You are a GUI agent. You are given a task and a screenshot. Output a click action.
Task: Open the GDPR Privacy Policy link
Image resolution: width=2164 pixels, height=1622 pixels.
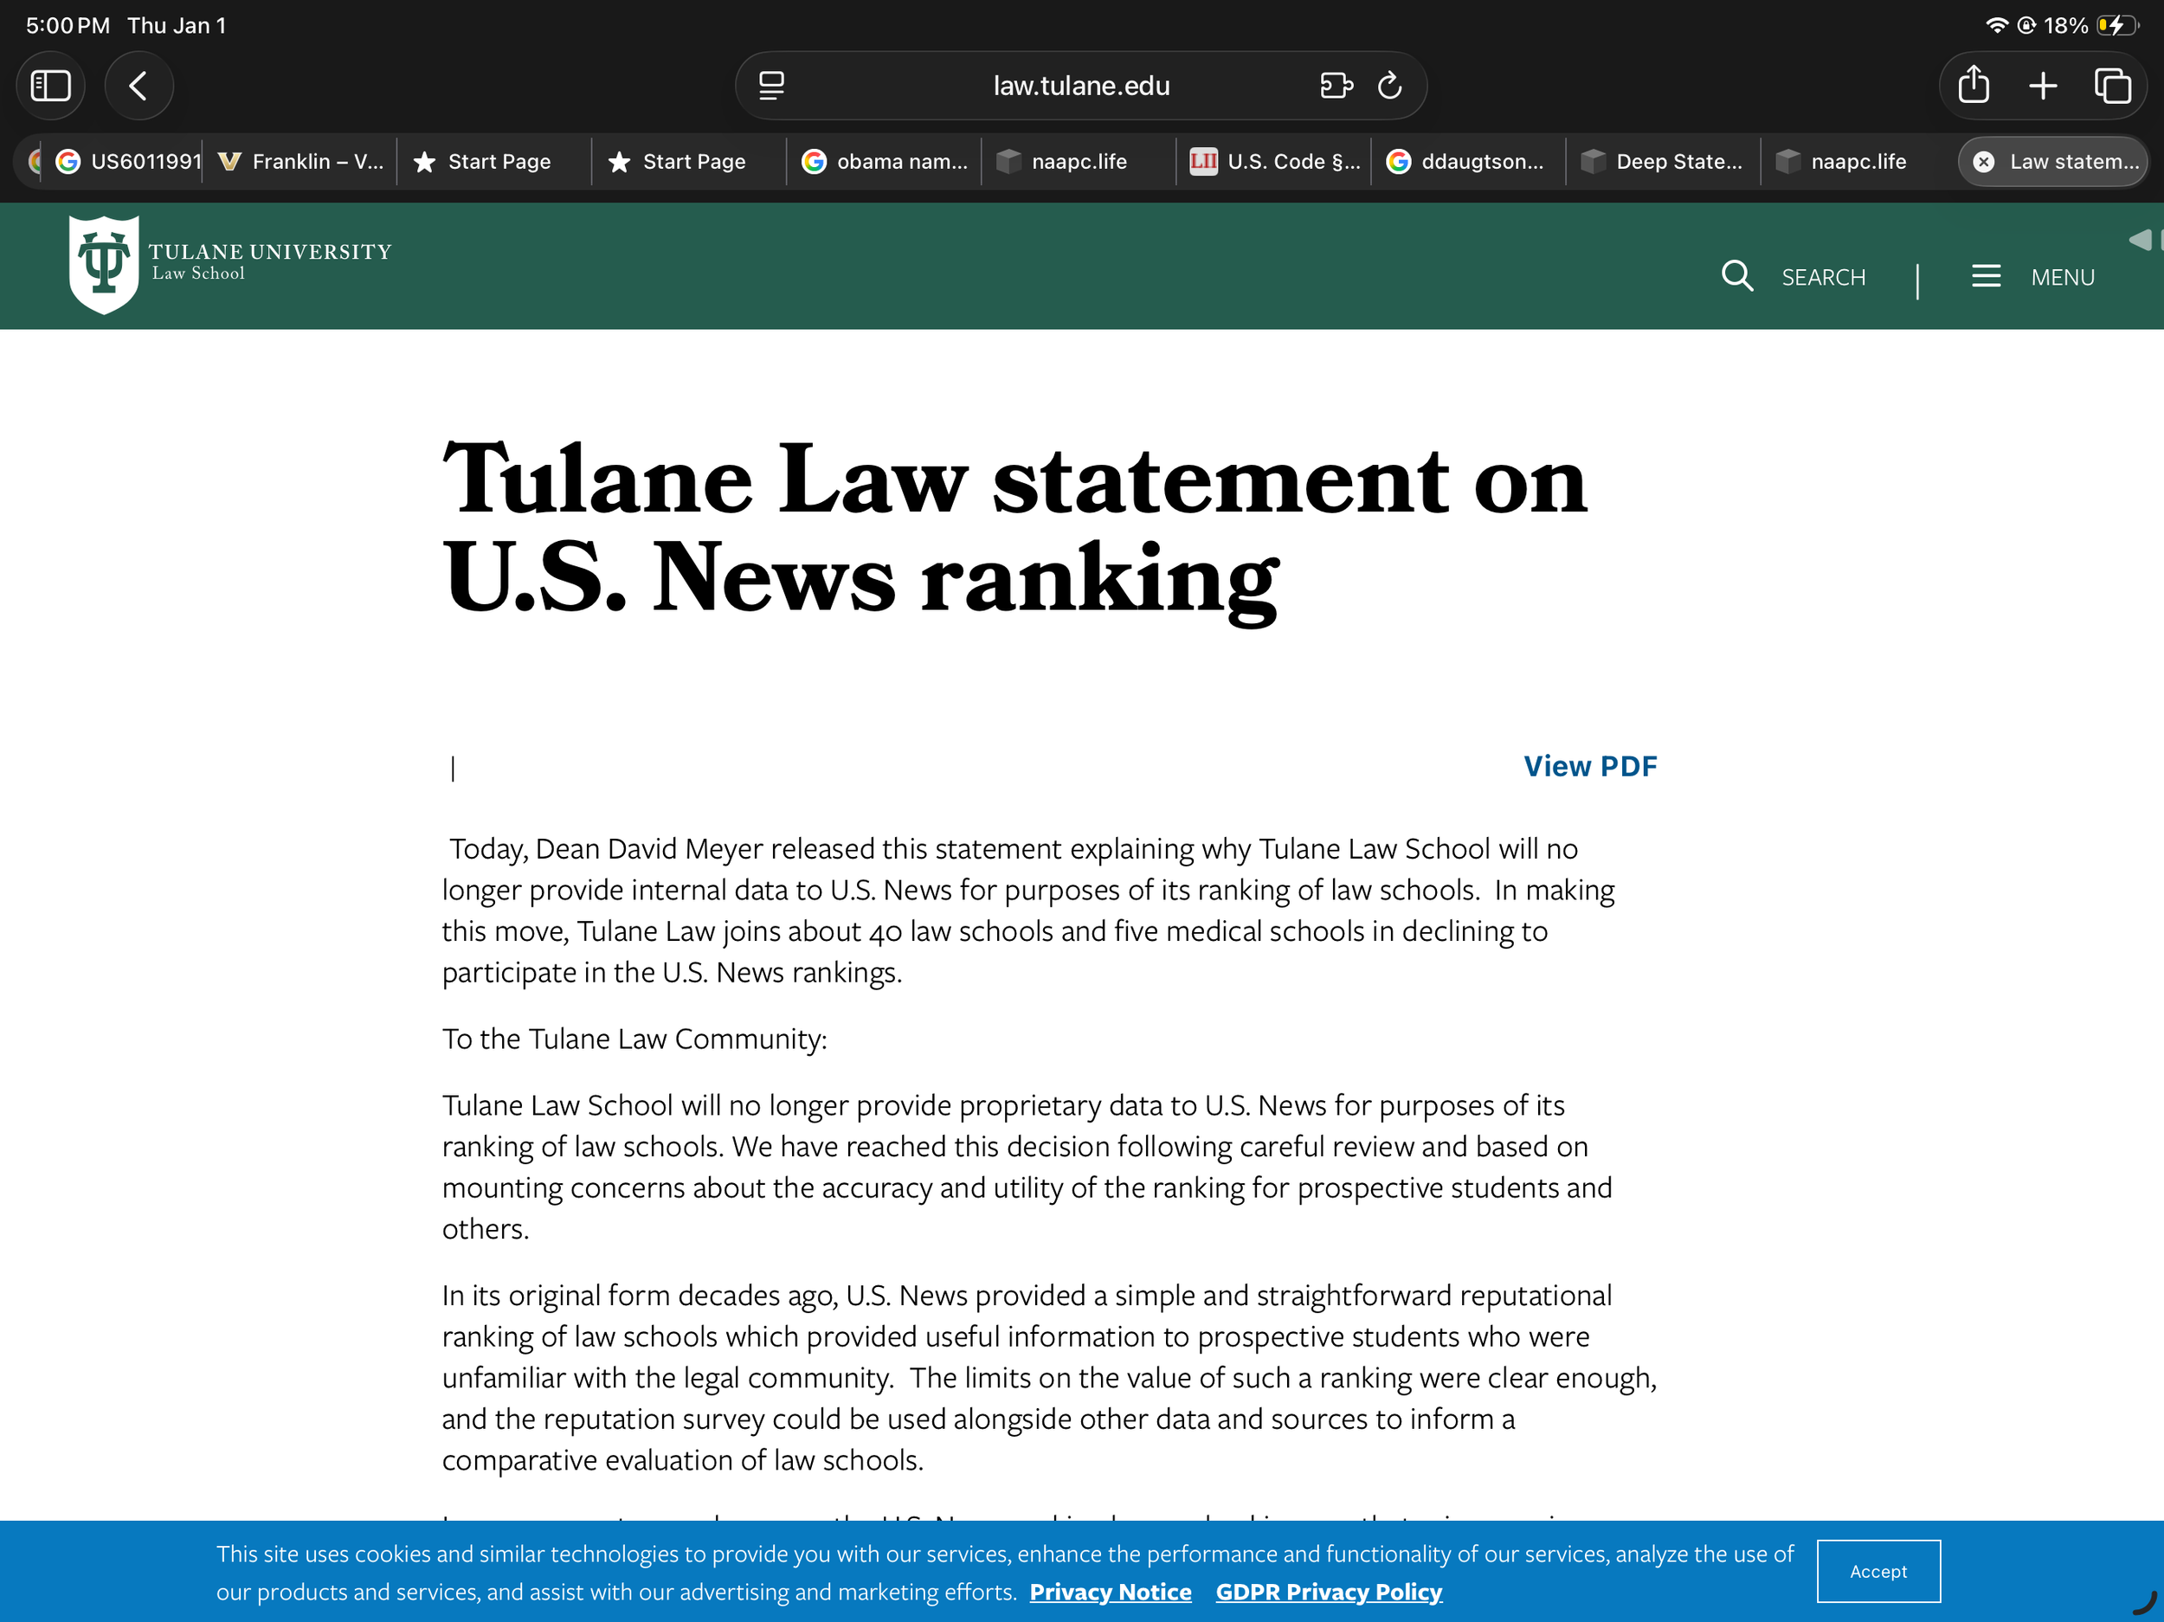[x=1329, y=1592]
